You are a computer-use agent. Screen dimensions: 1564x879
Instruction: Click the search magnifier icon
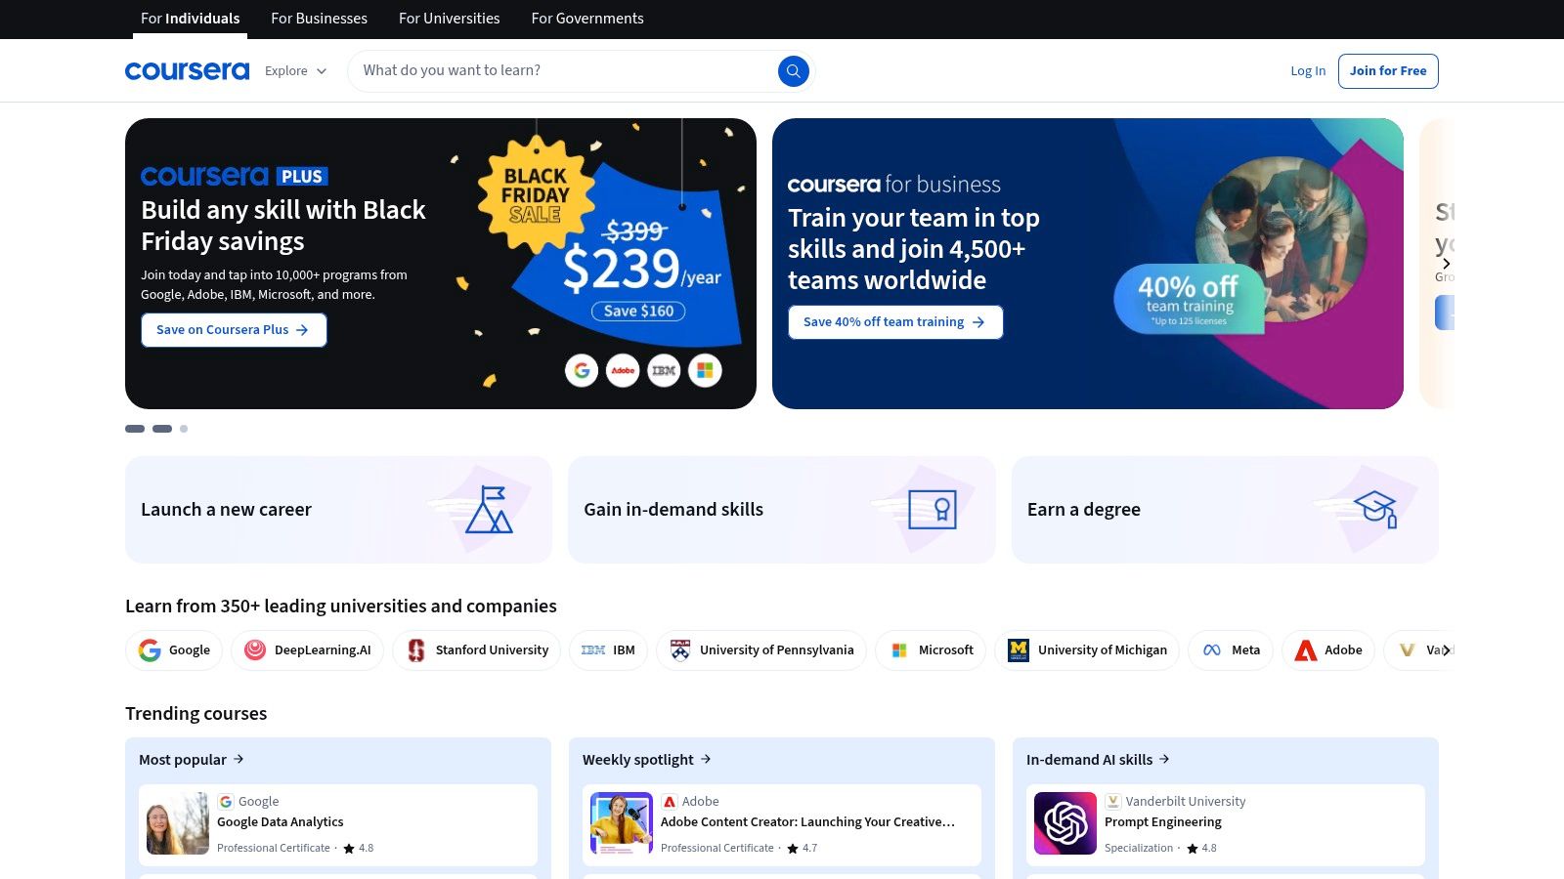click(x=793, y=70)
